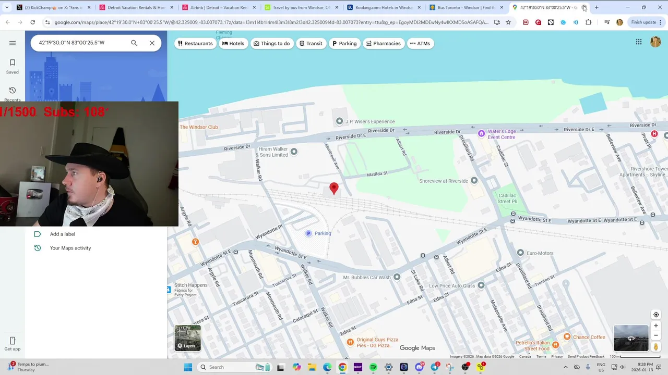Open the Google Maps hamburger menu

coord(13,43)
